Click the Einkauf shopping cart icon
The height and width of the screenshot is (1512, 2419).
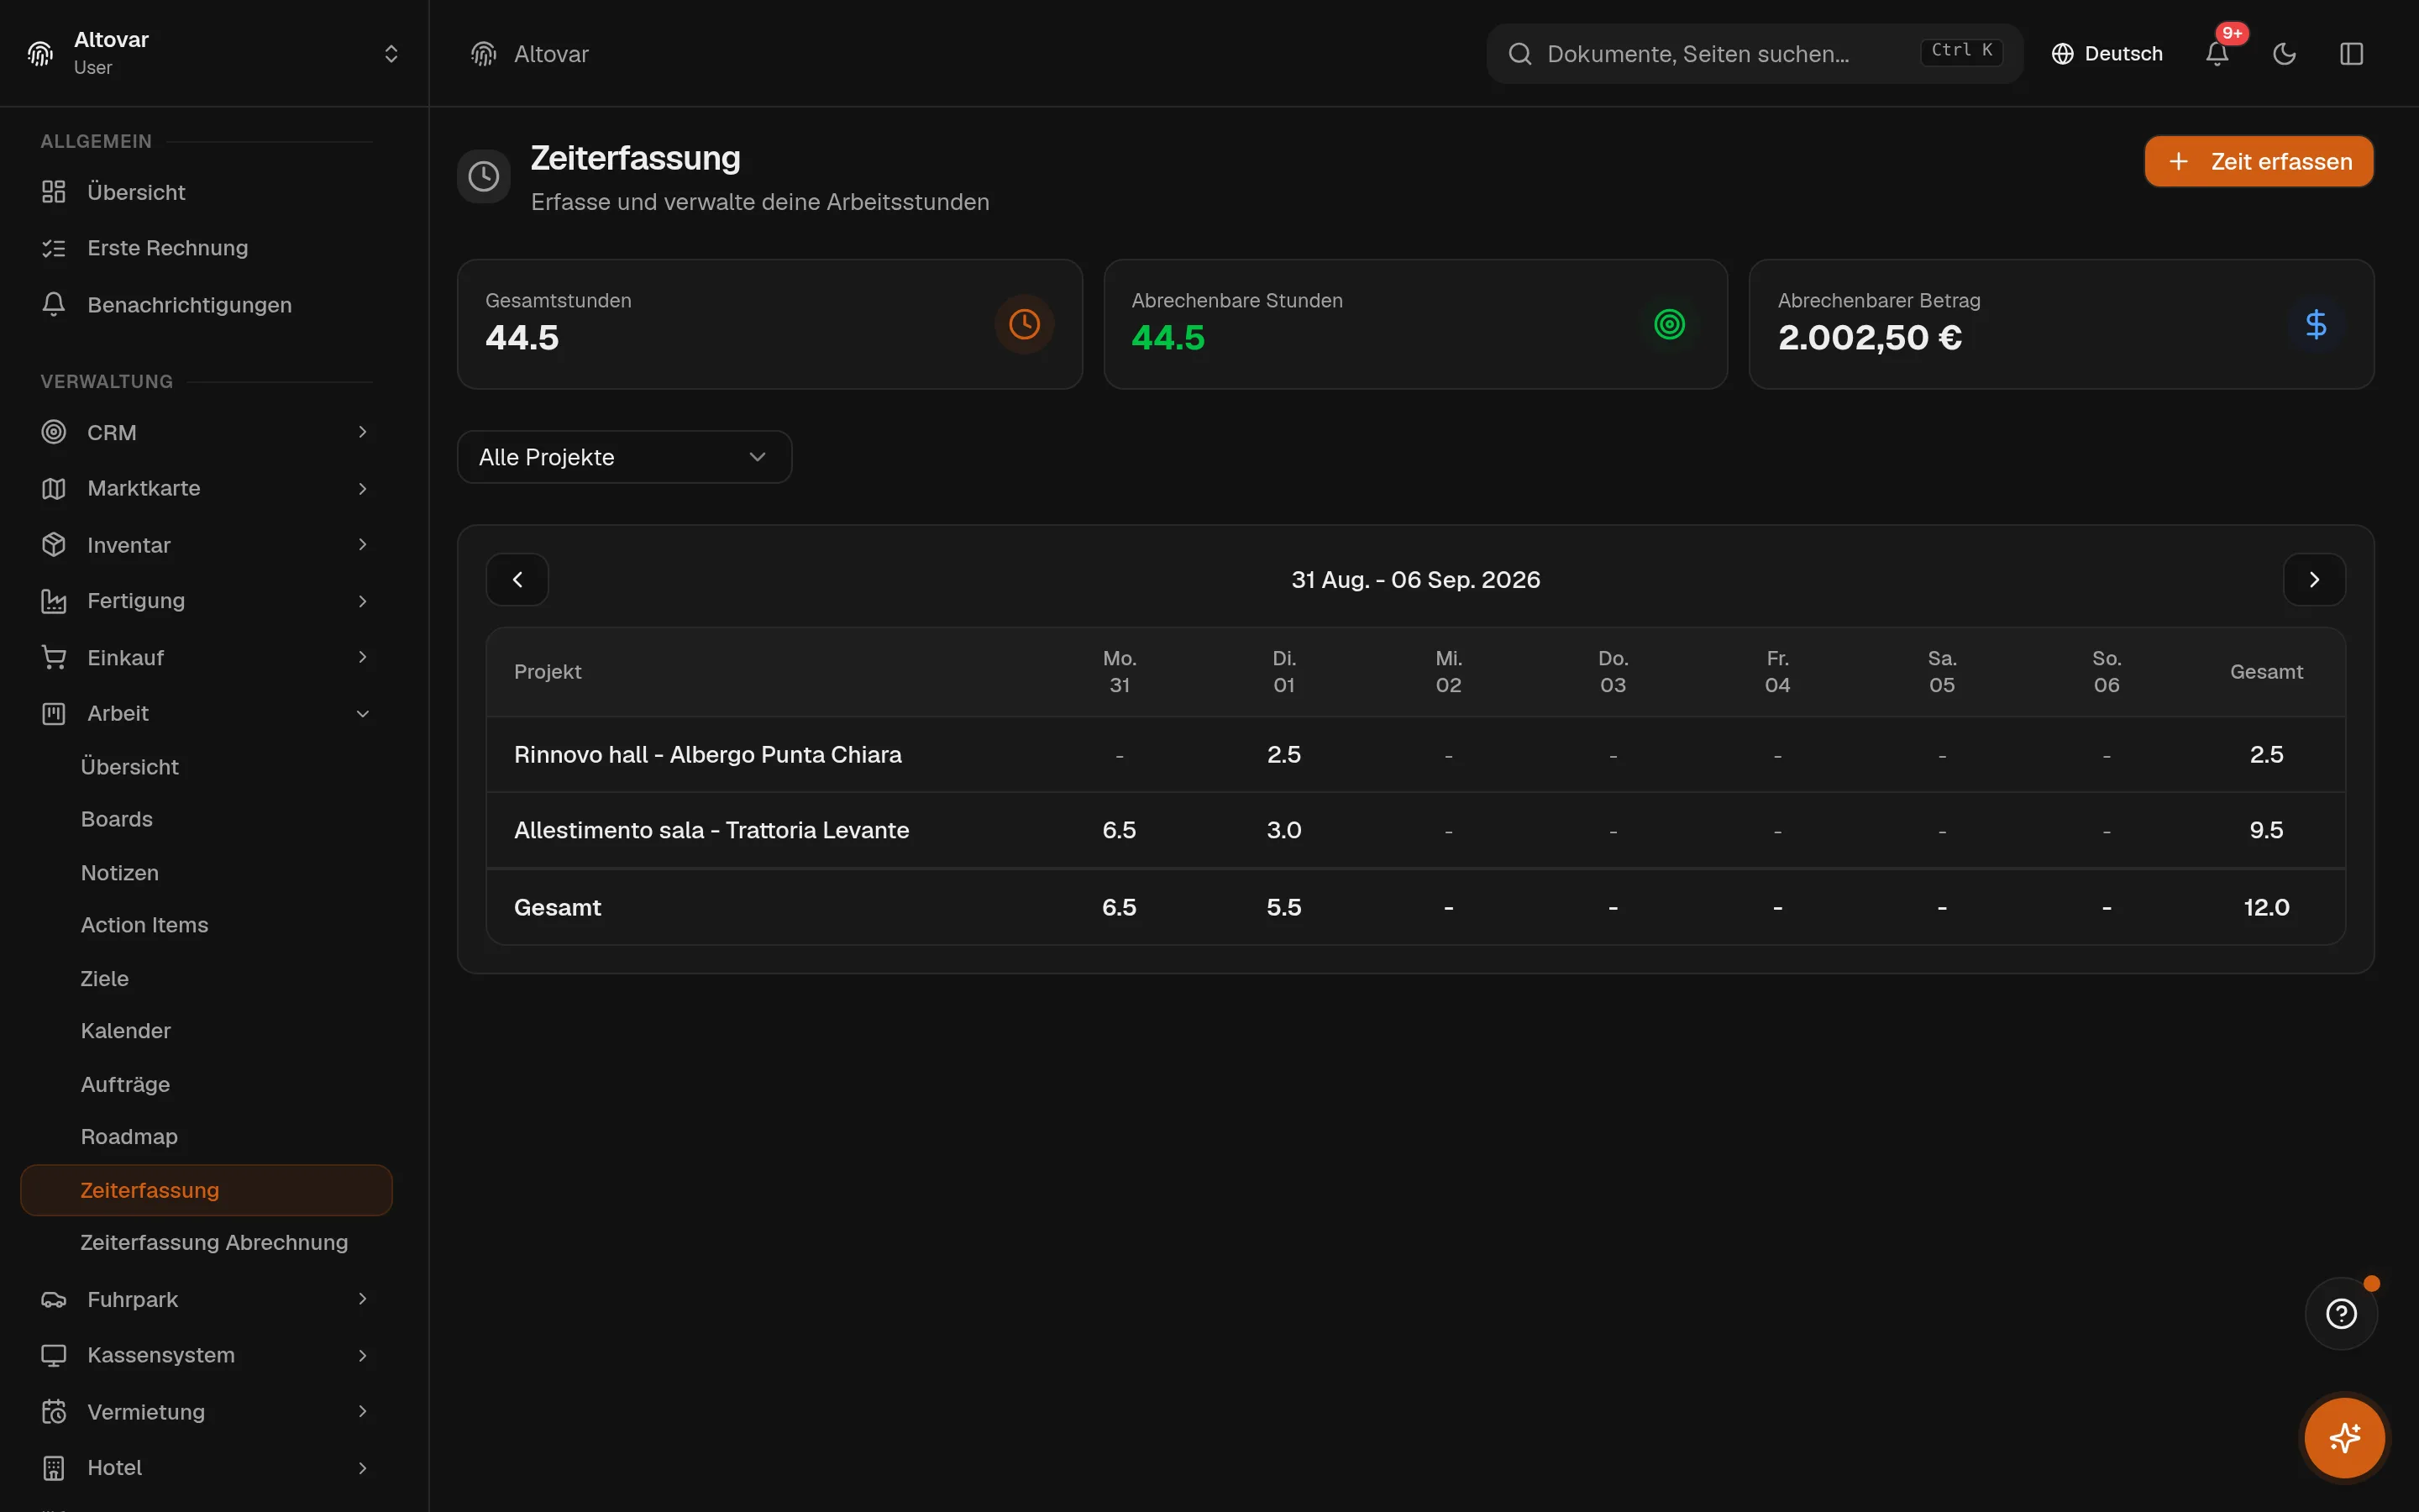pyautogui.click(x=54, y=657)
